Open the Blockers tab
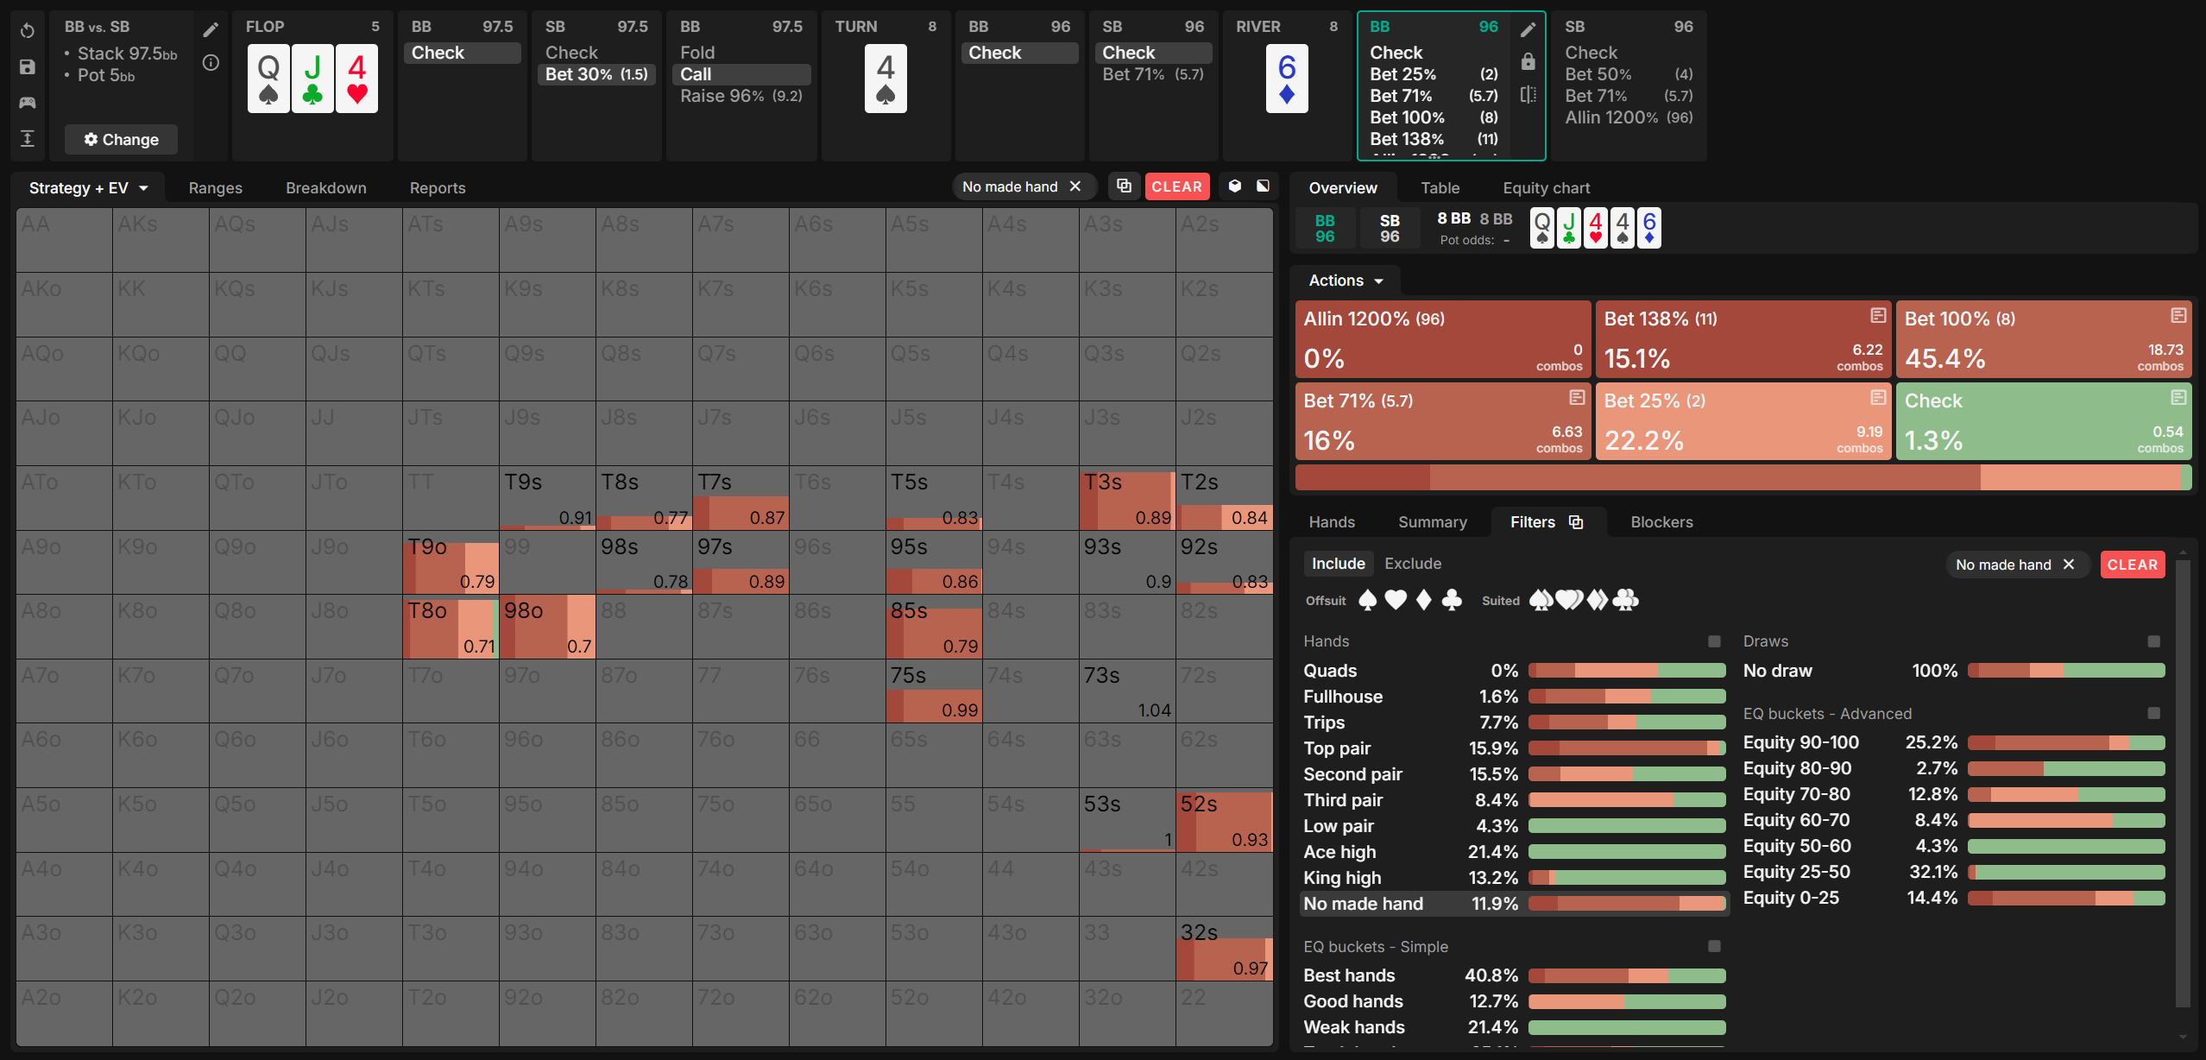 (1661, 522)
